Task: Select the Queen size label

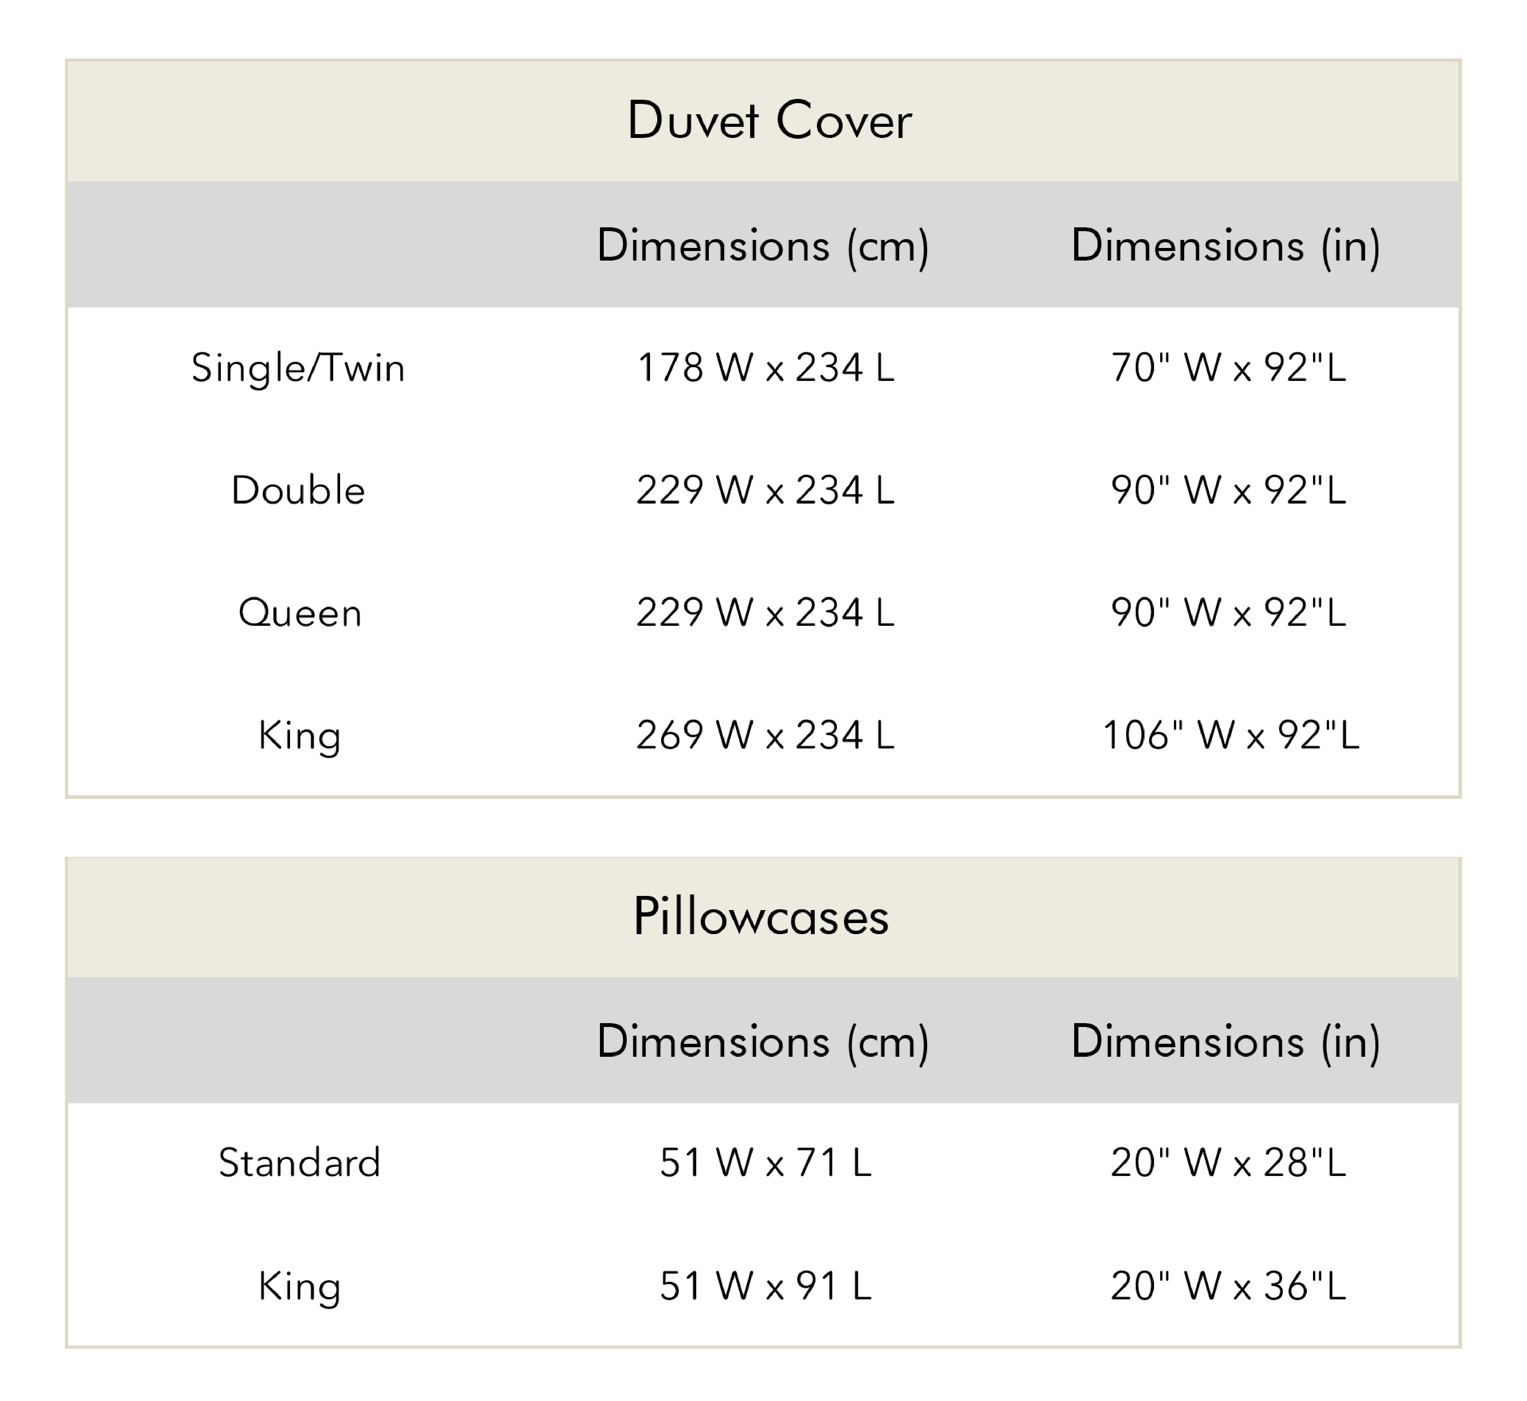Action: (300, 612)
